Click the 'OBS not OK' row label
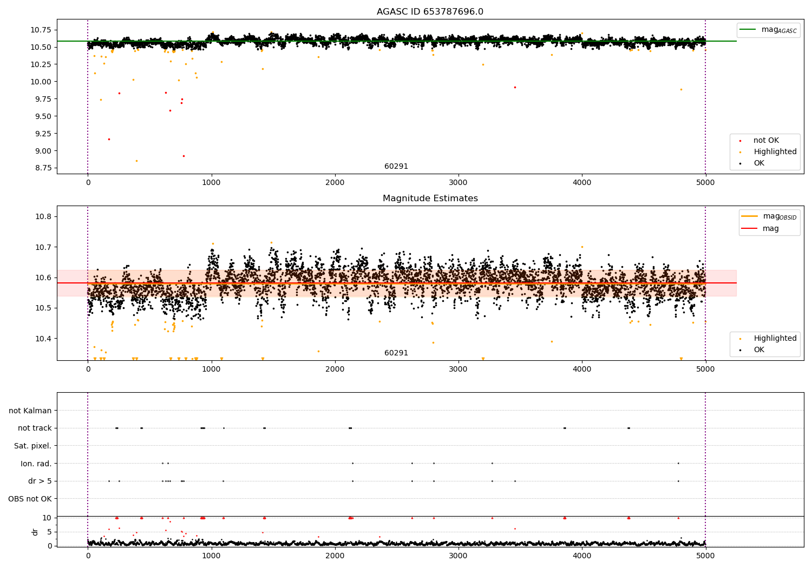Viewport: 812px width, 568px height. coord(30,499)
